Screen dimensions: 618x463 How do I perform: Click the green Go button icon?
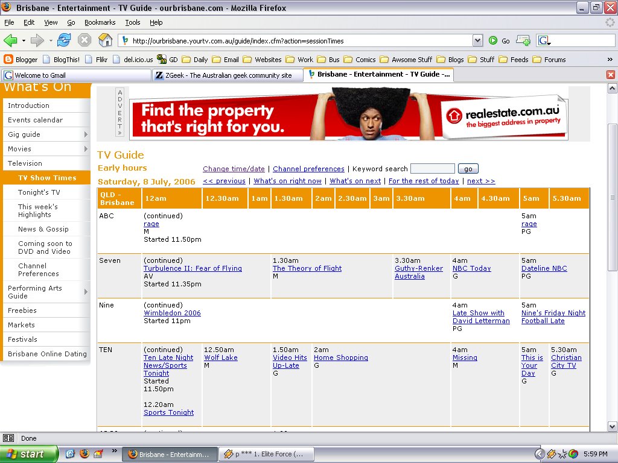coord(493,40)
